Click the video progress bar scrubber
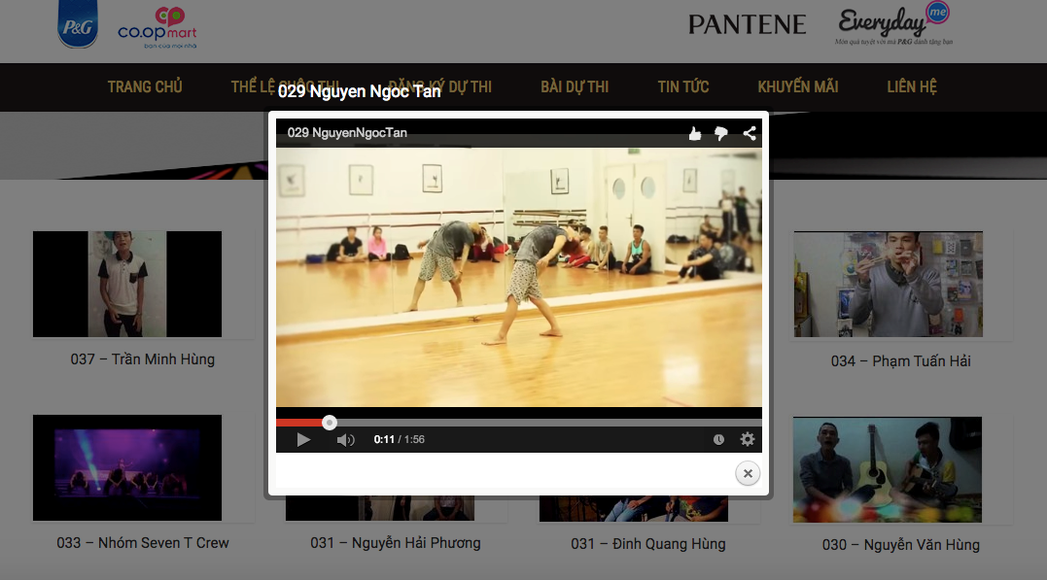1047x580 pixels. tap(330, 423)
